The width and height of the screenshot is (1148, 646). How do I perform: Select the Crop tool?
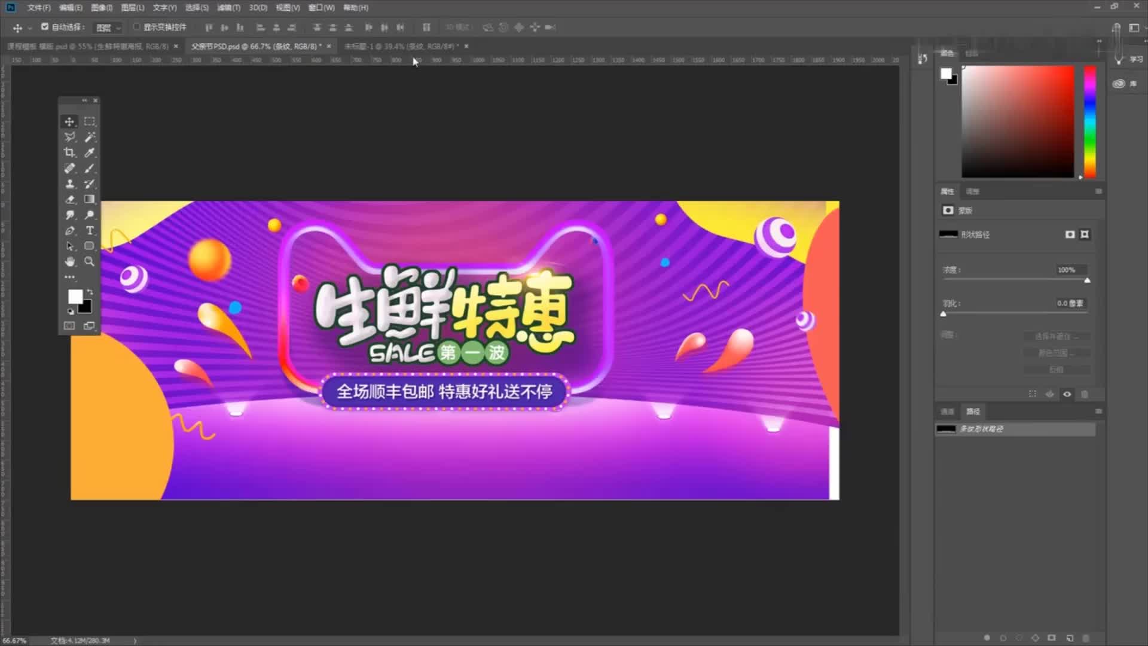coord(69,153)
